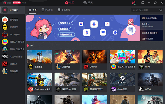
Task: Open the 英雄联盟 game card thumbnail
Action: coord(67,57)
